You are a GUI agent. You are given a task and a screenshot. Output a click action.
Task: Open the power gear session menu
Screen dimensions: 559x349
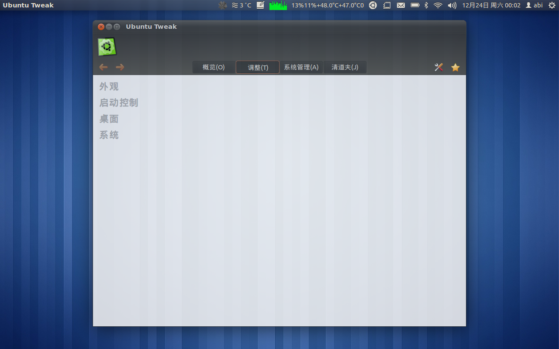click(552, 5)
